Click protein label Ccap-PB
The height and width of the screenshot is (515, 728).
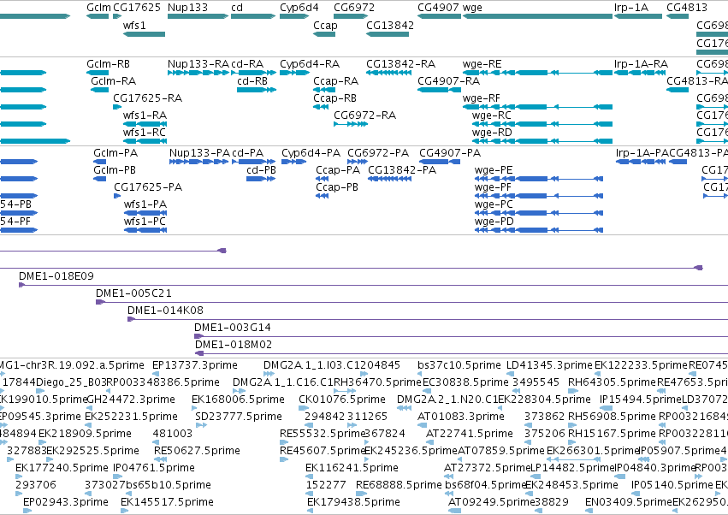(x=337, y=187)
